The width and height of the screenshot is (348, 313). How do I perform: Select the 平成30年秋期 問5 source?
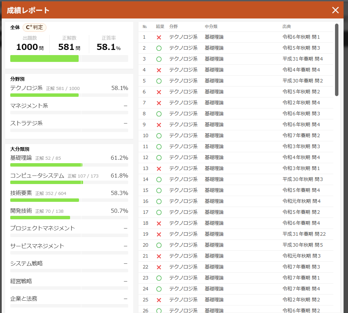click(303, 245)
